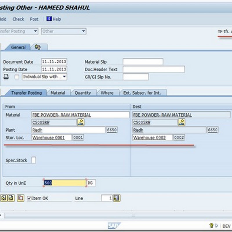
Task: Click the Post button
Action: [34, 19]
